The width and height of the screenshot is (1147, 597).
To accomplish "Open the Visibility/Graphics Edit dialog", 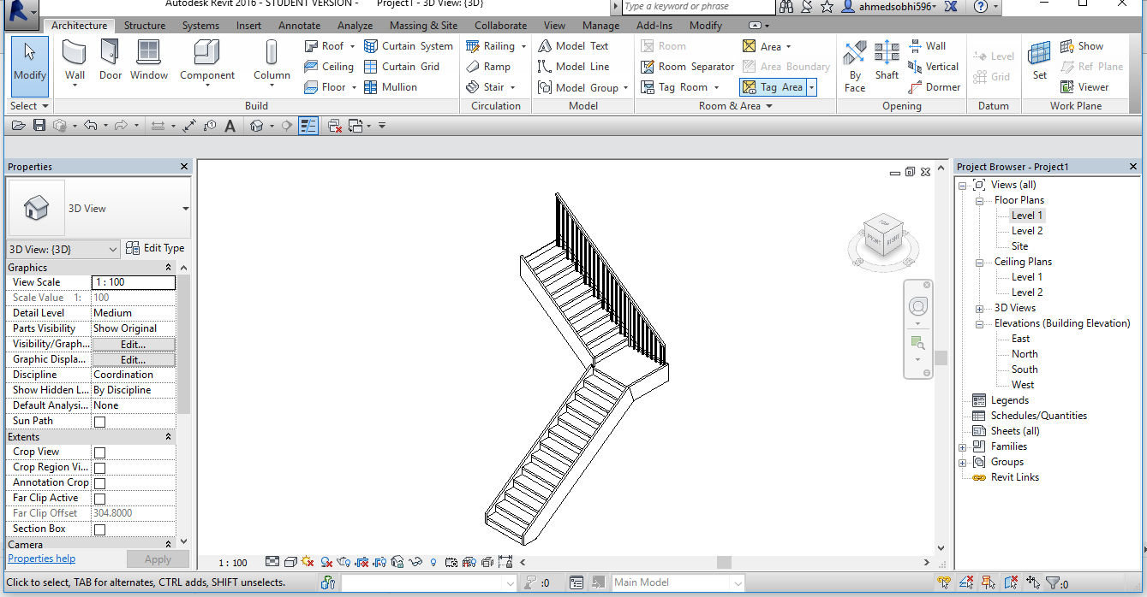I will (133, 344).
